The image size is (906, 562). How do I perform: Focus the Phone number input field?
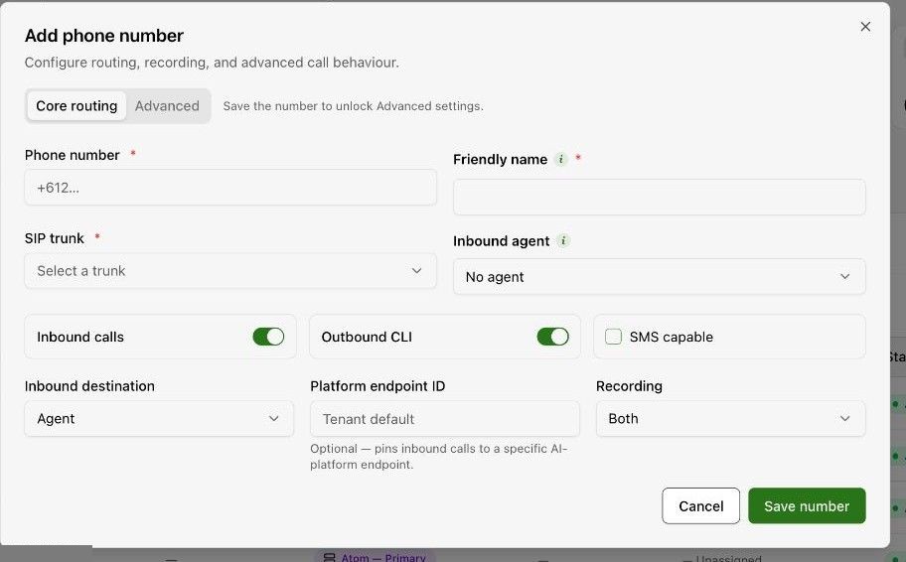click(x=230, y=187)
